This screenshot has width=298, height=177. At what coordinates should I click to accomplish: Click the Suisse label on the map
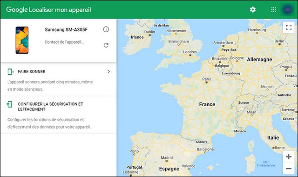(244, 102)
